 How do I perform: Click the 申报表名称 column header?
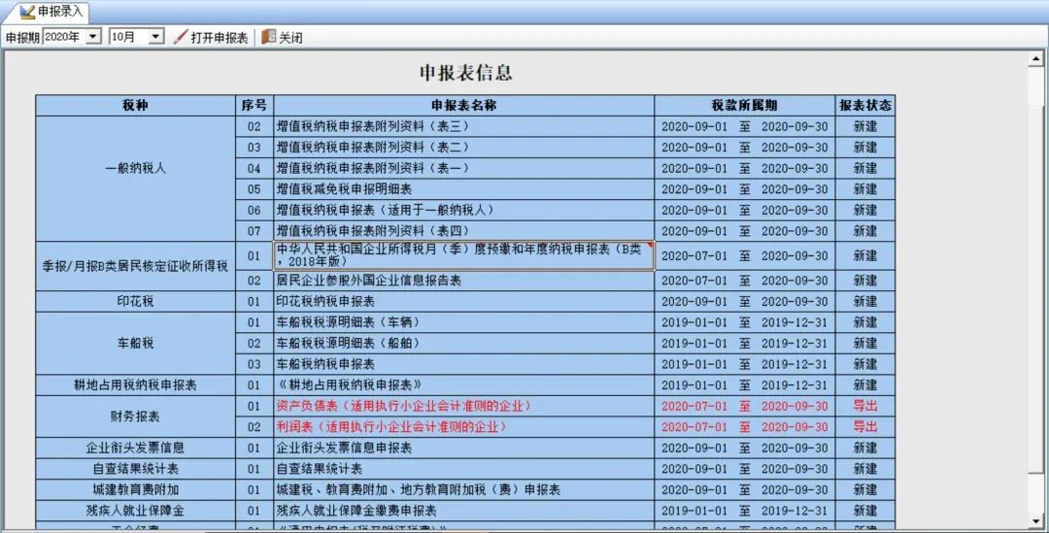click(x=463, y=106)
